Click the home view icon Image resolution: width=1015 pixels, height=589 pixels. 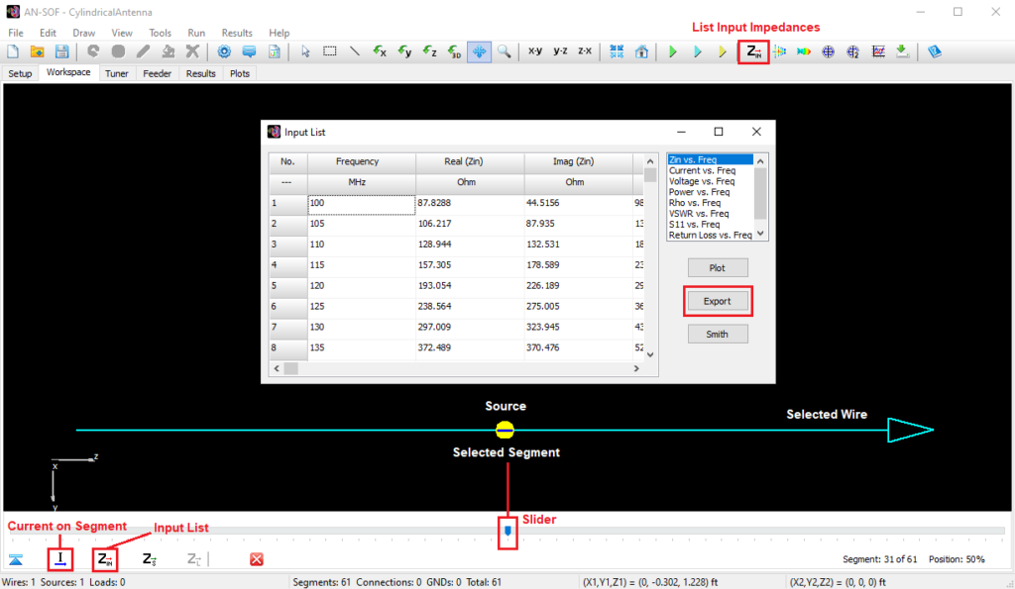pyautogui.click(x=641, y=52)
